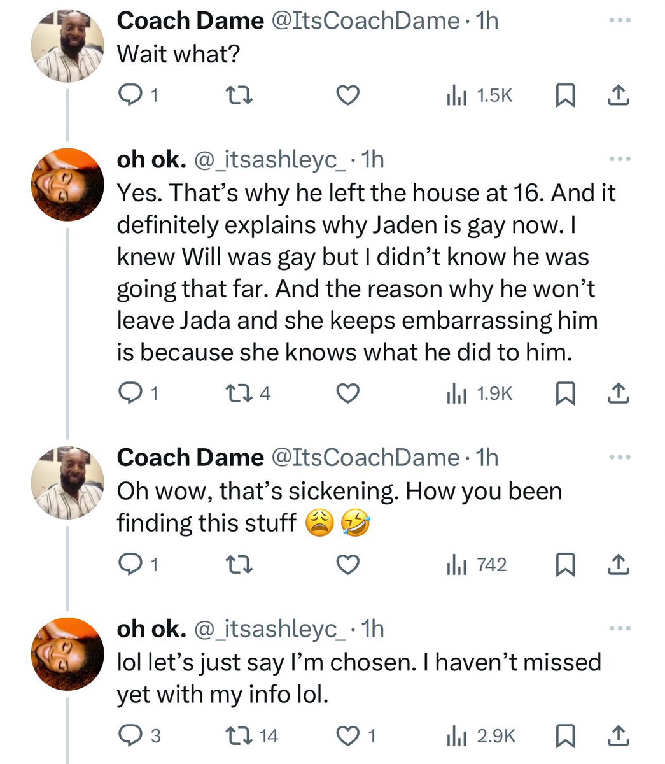Image resolution: width=665 pixels, height=764 pixels.
Task: Open Coach Dame's avatar in top tweet
Action: (x=67, y=46)
